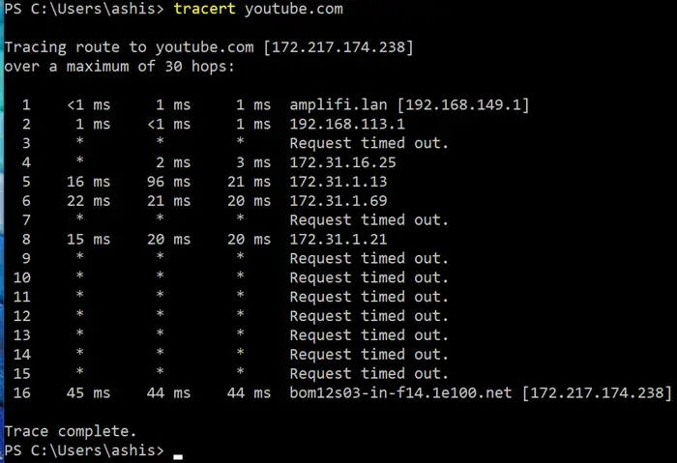Click amplifi.lan hostname on hop 1

(338, 104)
